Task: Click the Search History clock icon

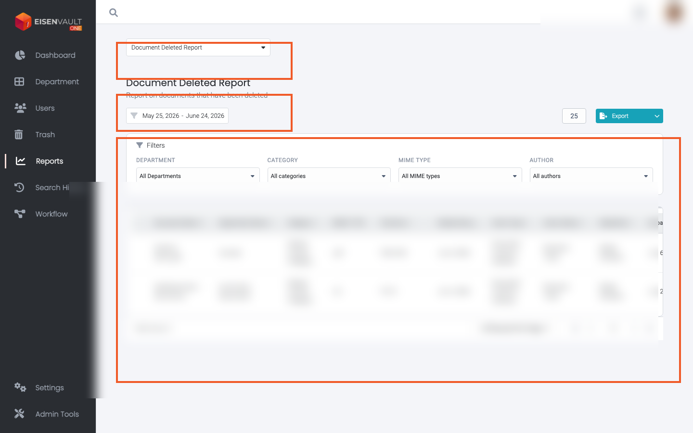Action: (19, 188)
